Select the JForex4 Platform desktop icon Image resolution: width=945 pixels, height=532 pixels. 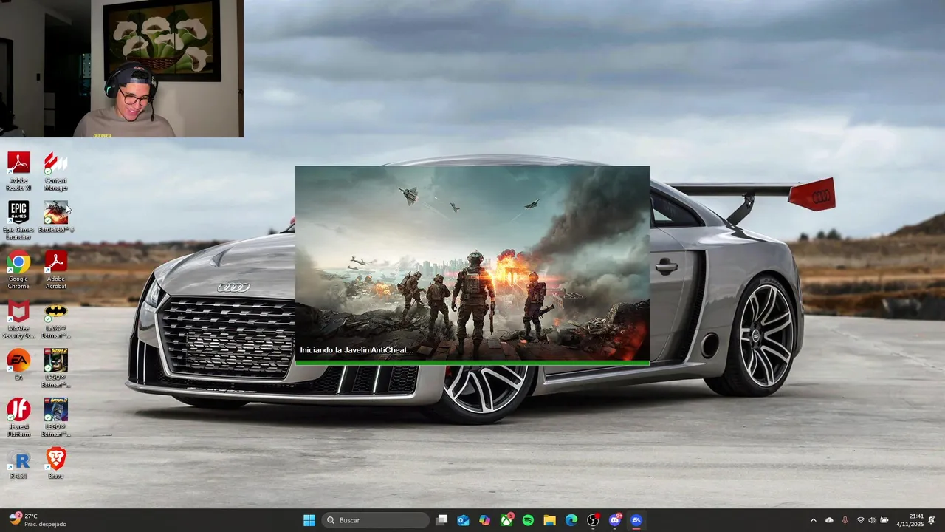click(x=18, y=418)
